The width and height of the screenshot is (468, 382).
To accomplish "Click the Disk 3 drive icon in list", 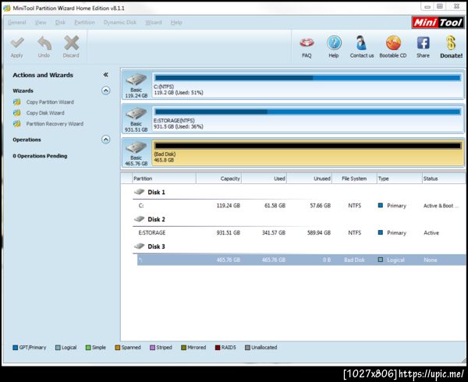I will tap(139, 246).
